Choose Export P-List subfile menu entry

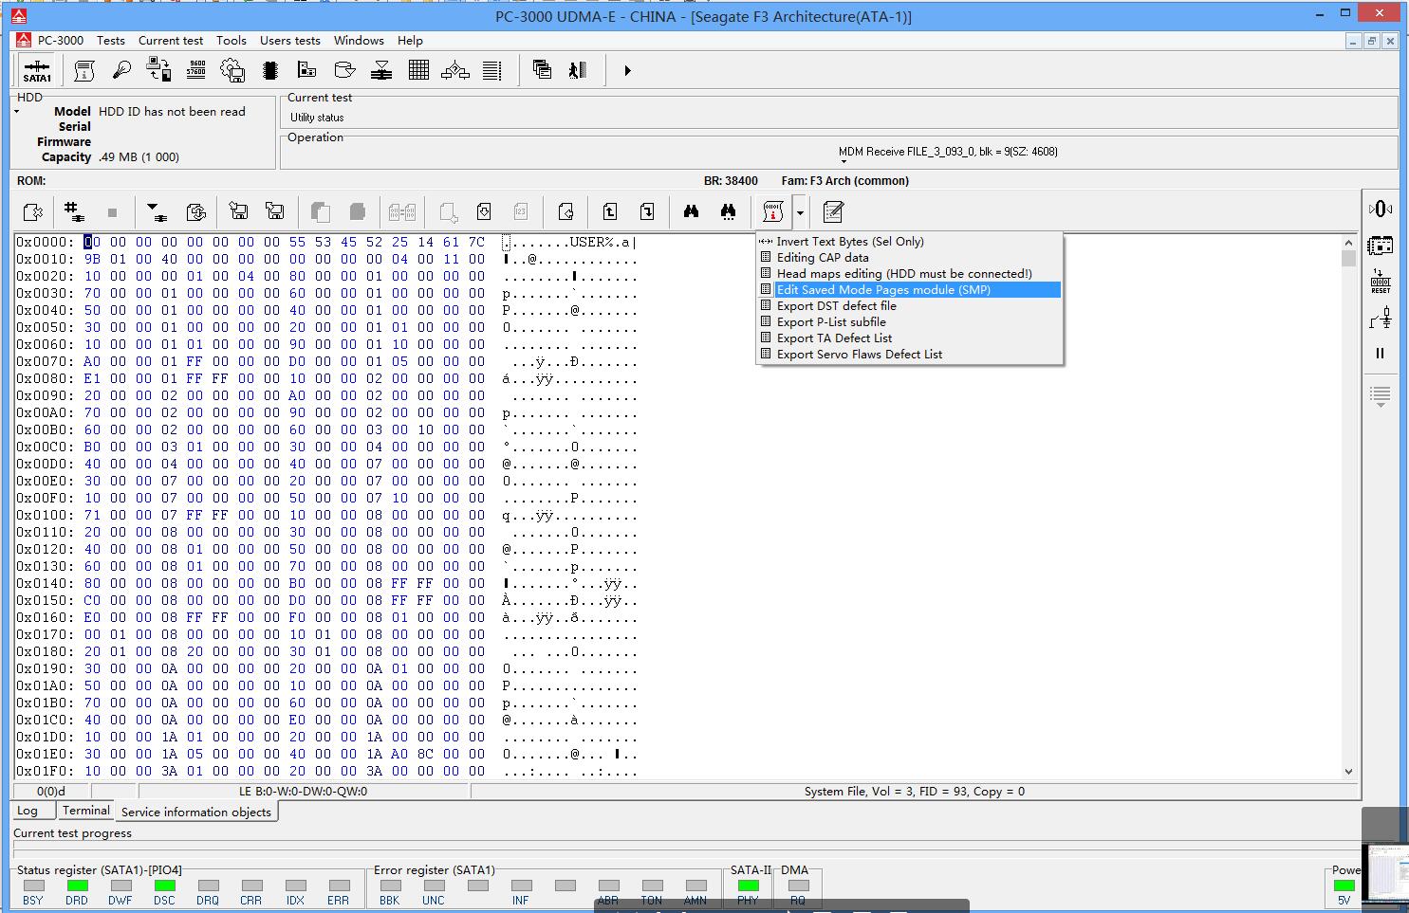point(830,322)
